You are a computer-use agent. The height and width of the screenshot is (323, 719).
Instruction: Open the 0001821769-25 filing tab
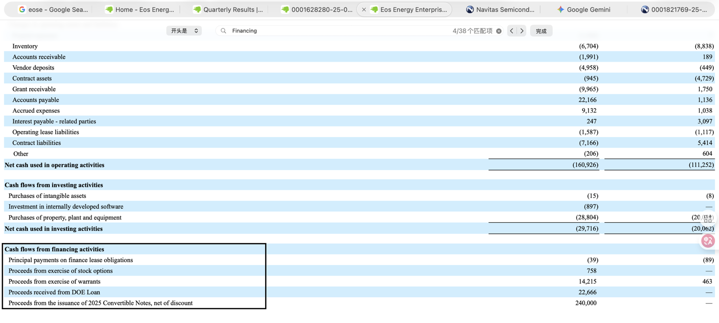click(x=674, y=10)
